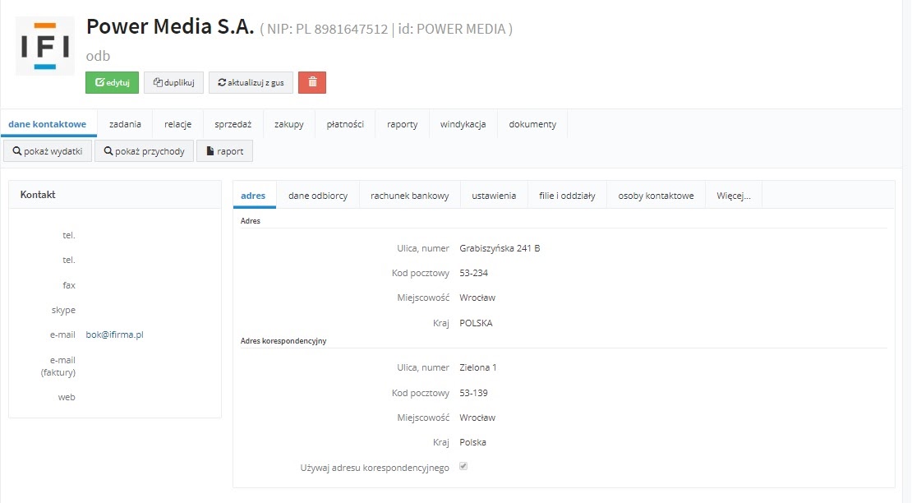Toggle Używaj adresu korespondencyjnego checkbox
Image resolution: width=912 pixels, height=503 pixels.
[463, 466]
